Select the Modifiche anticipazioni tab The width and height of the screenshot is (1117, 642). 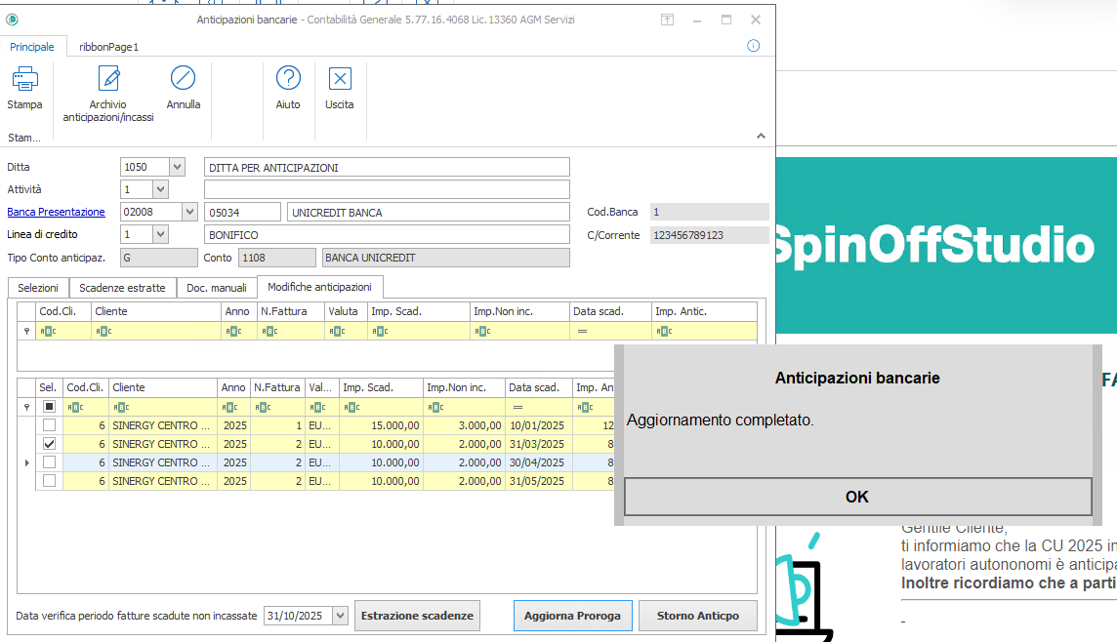click(320, 287)
